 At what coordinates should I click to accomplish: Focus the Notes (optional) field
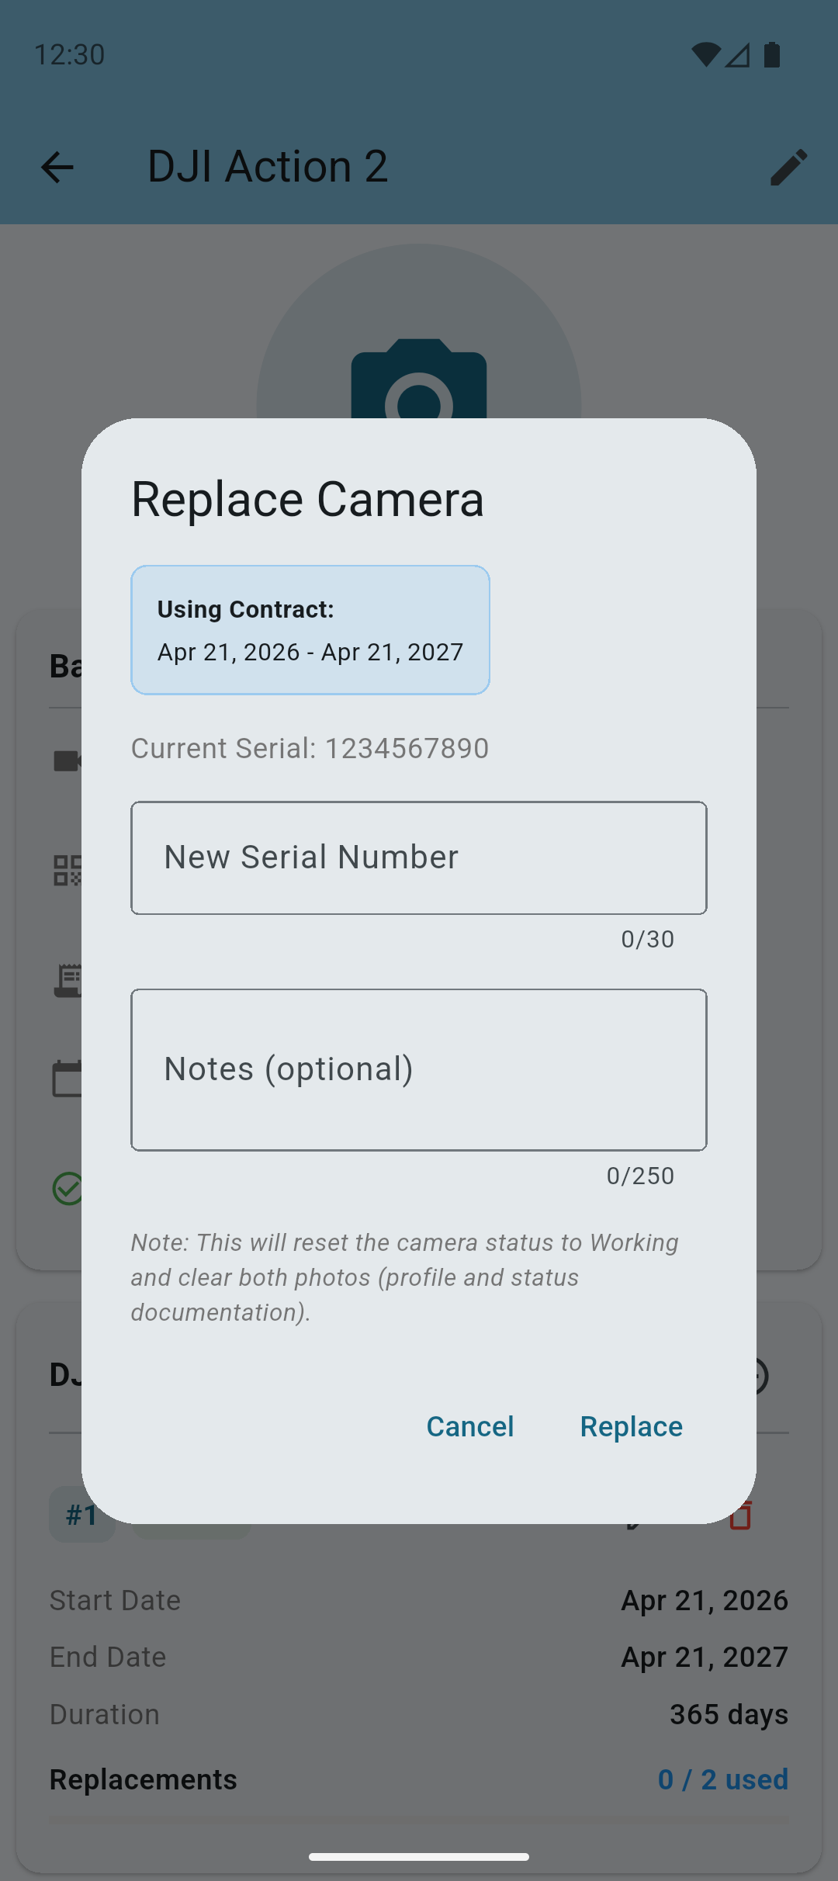point(419,1069)
